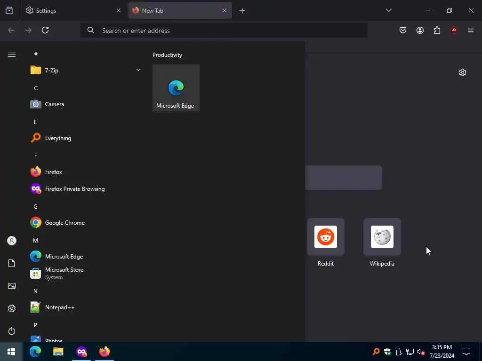The width and height of the screenshot is (482, 361).
Task: Jump to the # letter header
Action: (x=36, y=54)
